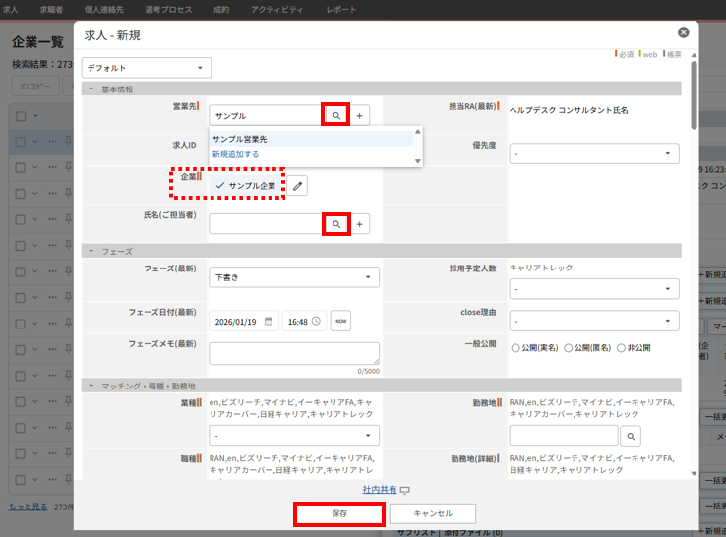Click the pencil edit icon next to サンプル企業
The width and height of the screenshot is (726, 537).
coord(298,185)
